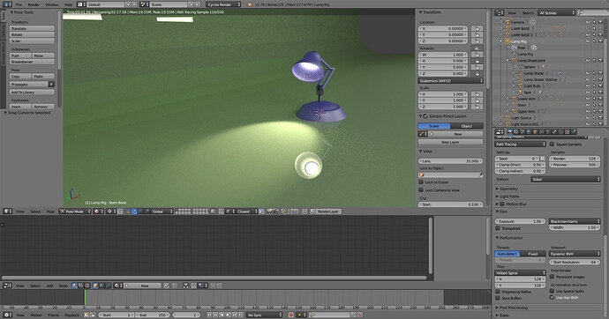Image resolution: width=609 pixels, height=319 pixels.
Task: Click the grease pencil draw icon
Action: tap(422, 134)
